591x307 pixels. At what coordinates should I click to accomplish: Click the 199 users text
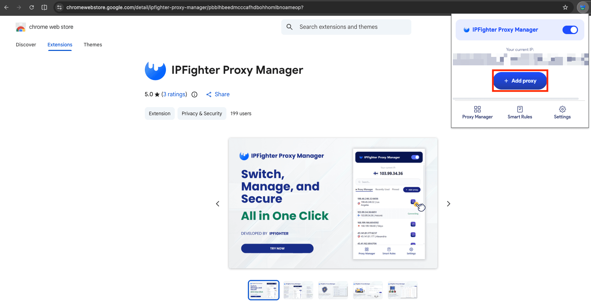[241, 113]
